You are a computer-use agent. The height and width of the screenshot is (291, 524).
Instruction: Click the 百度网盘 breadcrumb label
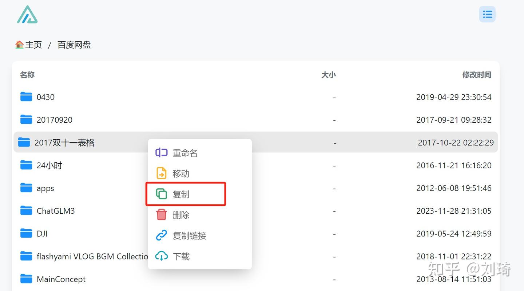74,45
